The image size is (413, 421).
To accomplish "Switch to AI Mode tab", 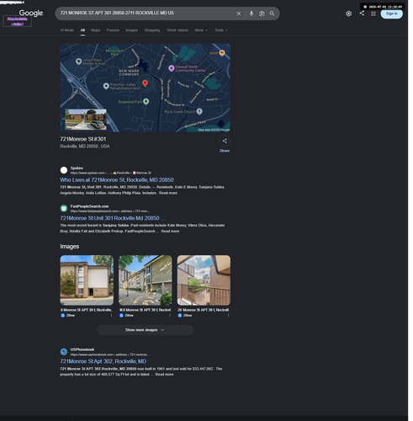I will pyautogui.click(x=67, y=30).
